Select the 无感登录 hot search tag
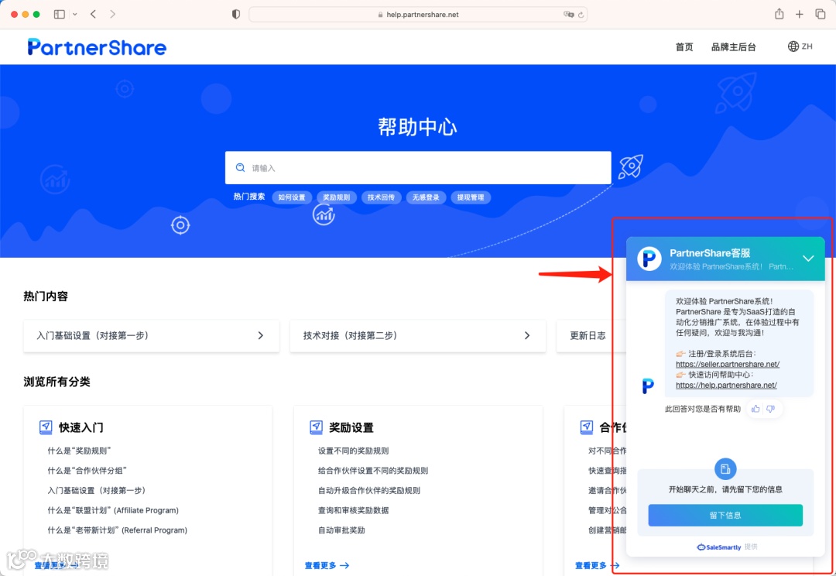Viewport: 836px width, 576px height. 426,197
